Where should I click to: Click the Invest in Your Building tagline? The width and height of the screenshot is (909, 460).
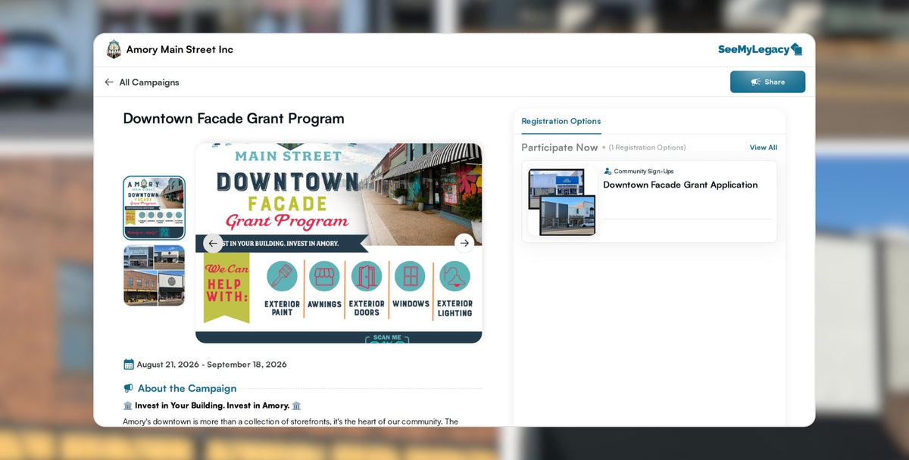[212, 406]
